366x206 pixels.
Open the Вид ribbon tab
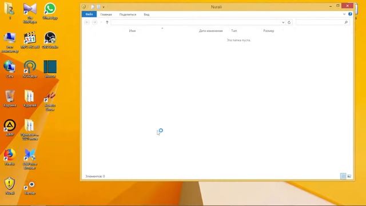146,14
